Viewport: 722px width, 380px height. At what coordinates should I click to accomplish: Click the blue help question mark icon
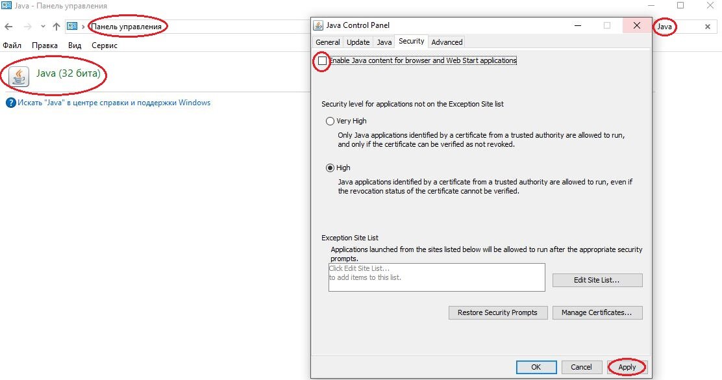(10, 103)
